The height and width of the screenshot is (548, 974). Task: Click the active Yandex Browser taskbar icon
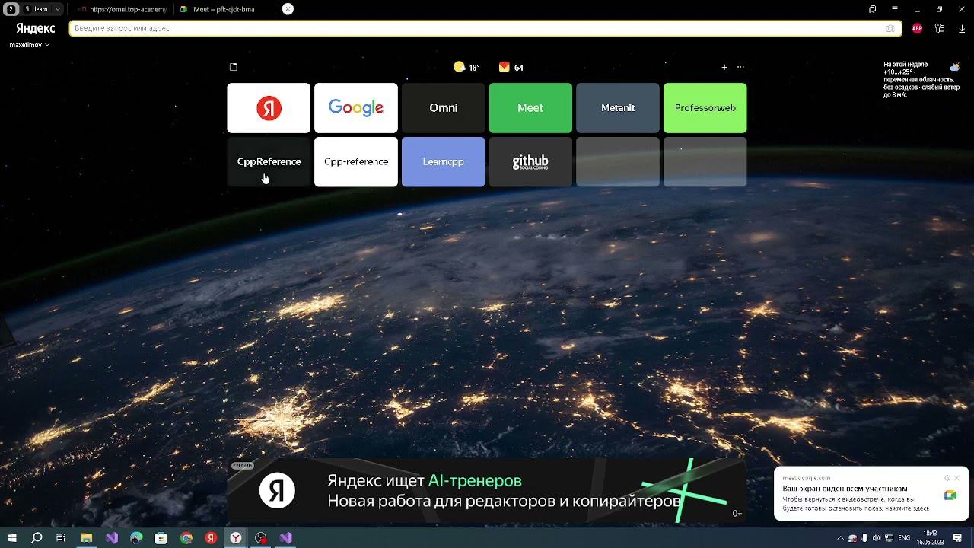pos(236,538)
